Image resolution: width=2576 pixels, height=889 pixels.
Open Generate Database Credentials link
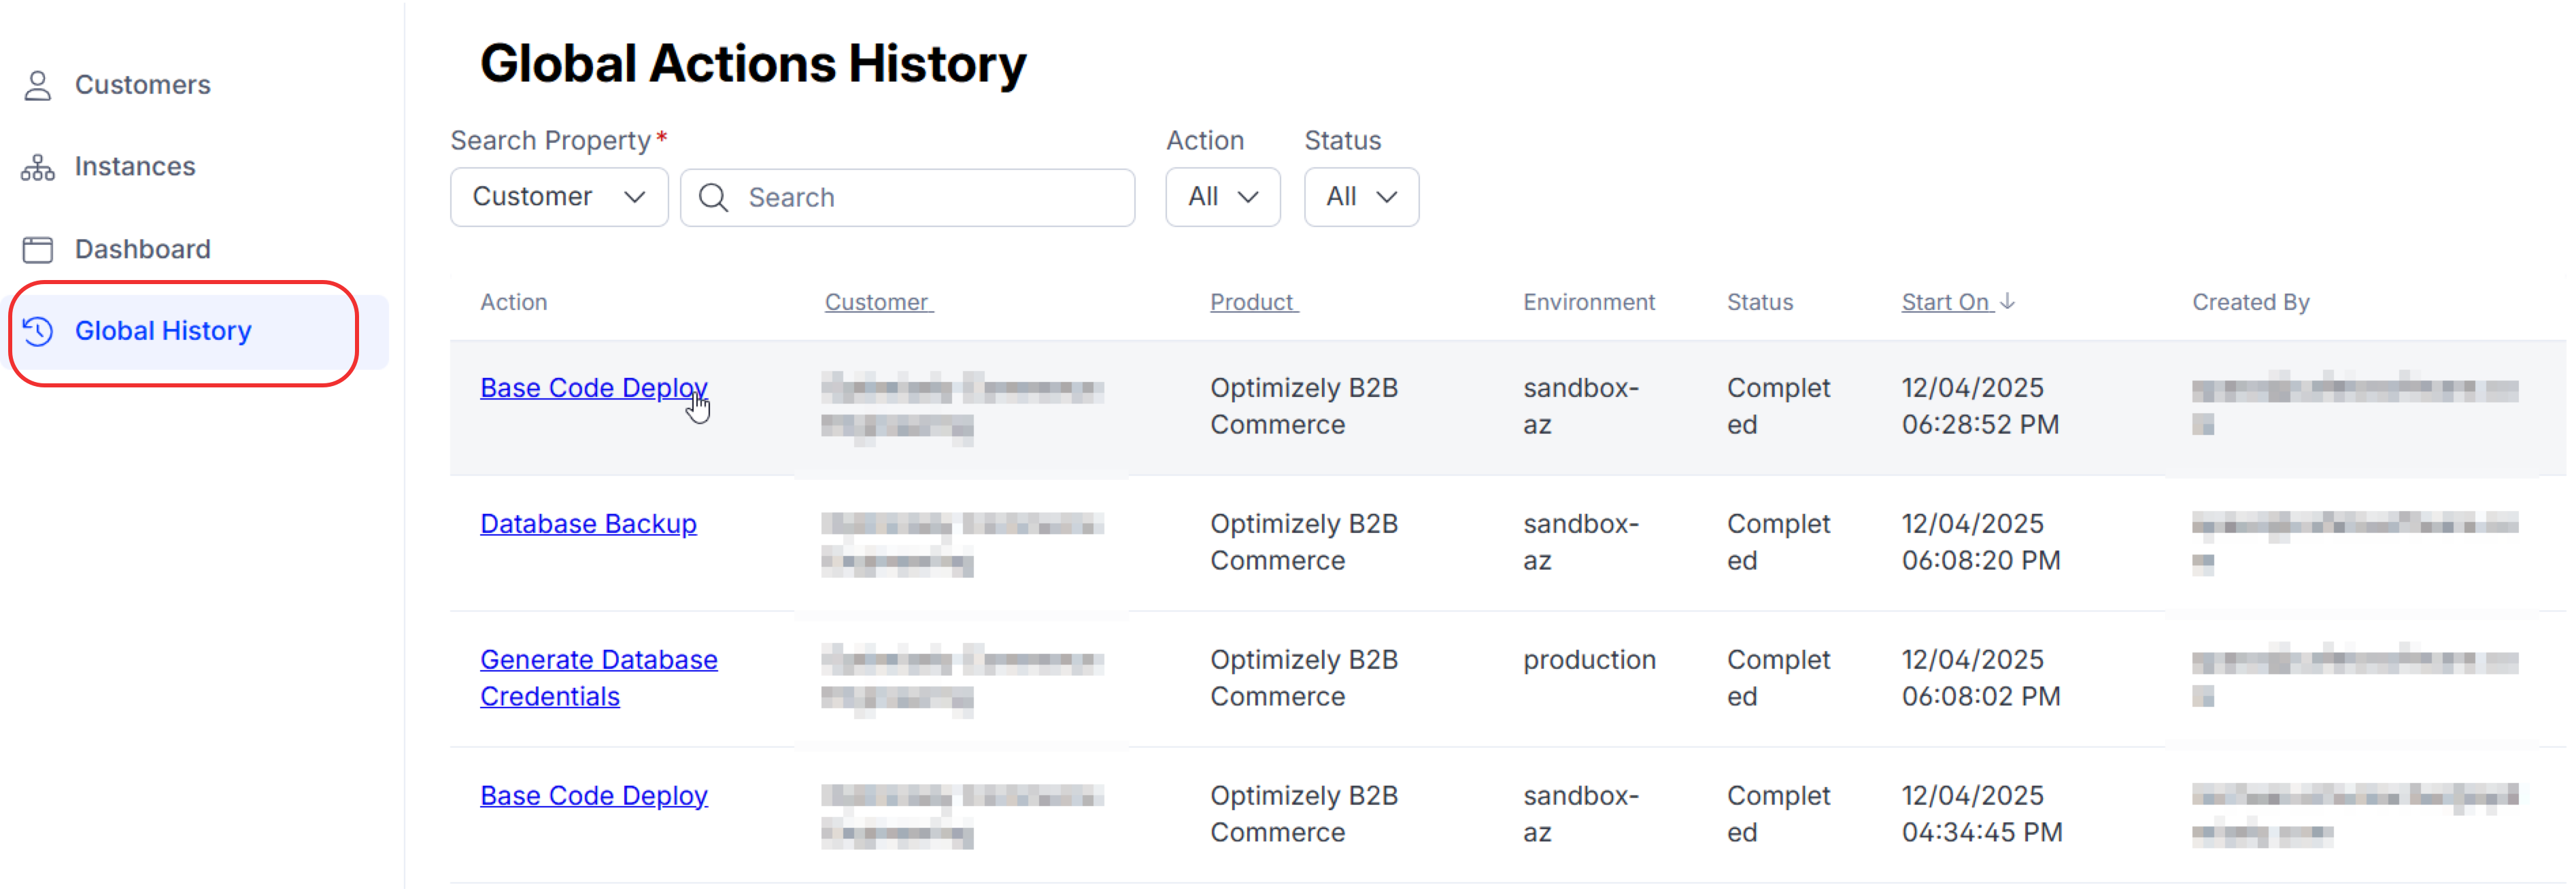tap(598, 660)
